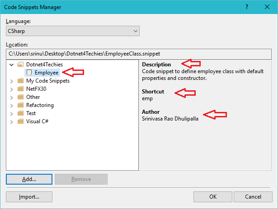The height and width of the screenshot is (209, 278).
Task: Click the NetFX30 folder icon
Action: [x=20, y=89]
